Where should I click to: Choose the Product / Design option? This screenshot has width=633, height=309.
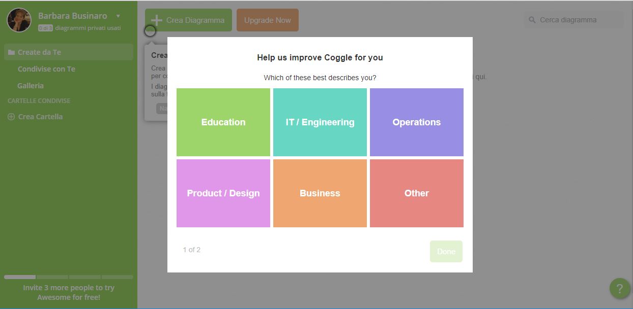[223, 193]
